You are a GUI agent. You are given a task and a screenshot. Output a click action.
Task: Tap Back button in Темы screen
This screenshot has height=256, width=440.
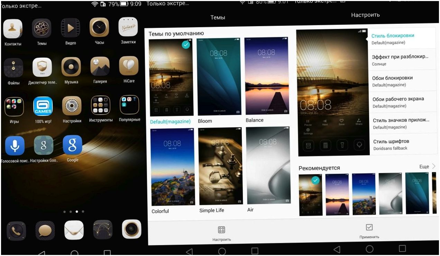[x=189, y=252]
